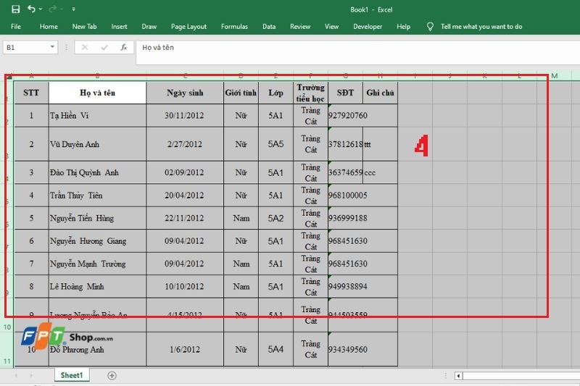The width and height of the screenshot is (580, 386).
Task: Select the date cell '2/27/2012'
Action: click(x=185, y=144)
